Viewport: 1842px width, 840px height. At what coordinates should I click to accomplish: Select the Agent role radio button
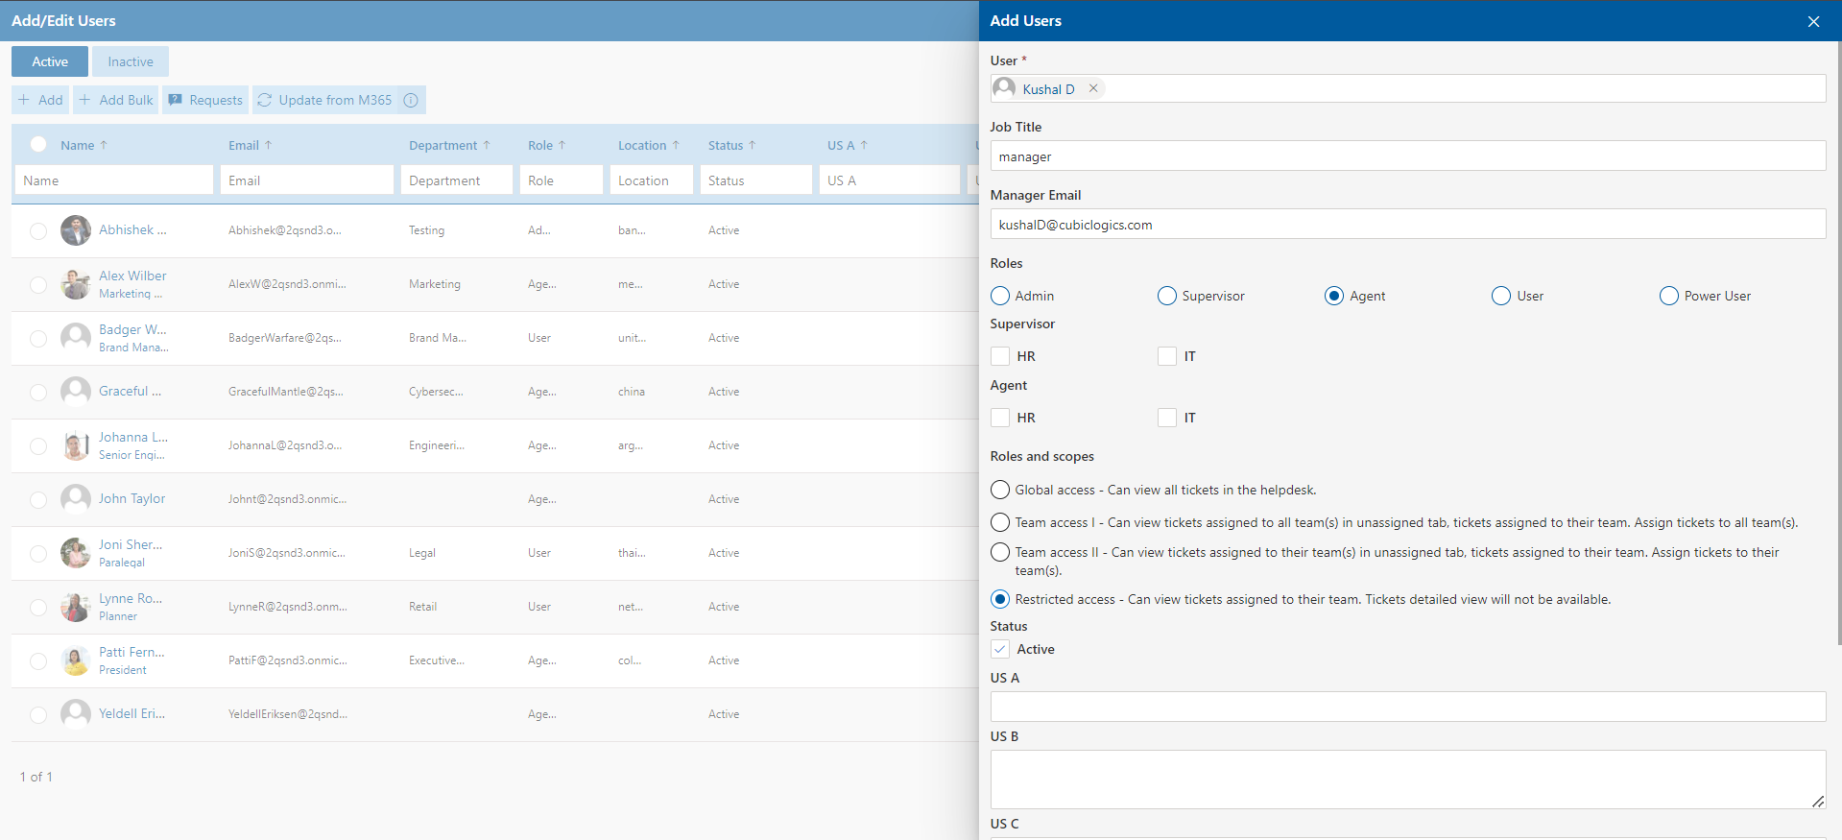1334,296
